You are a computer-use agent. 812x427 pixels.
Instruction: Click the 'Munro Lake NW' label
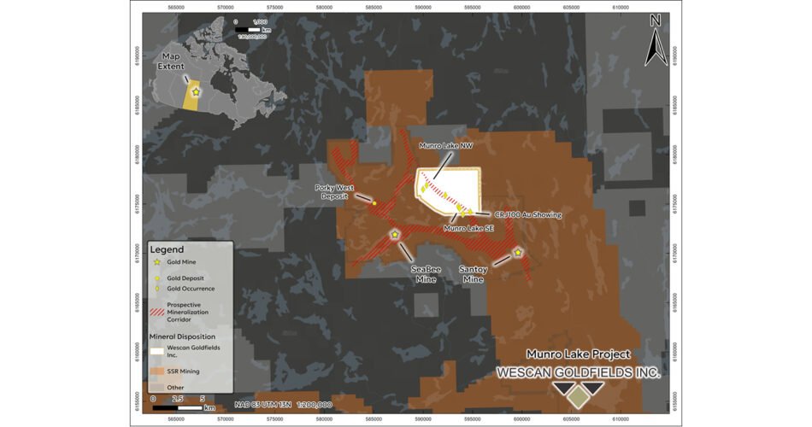[446, 146]
